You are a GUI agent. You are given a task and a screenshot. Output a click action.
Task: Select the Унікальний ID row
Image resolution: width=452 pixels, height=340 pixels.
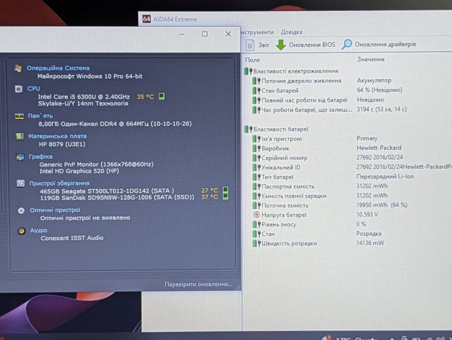coord(348,167)
